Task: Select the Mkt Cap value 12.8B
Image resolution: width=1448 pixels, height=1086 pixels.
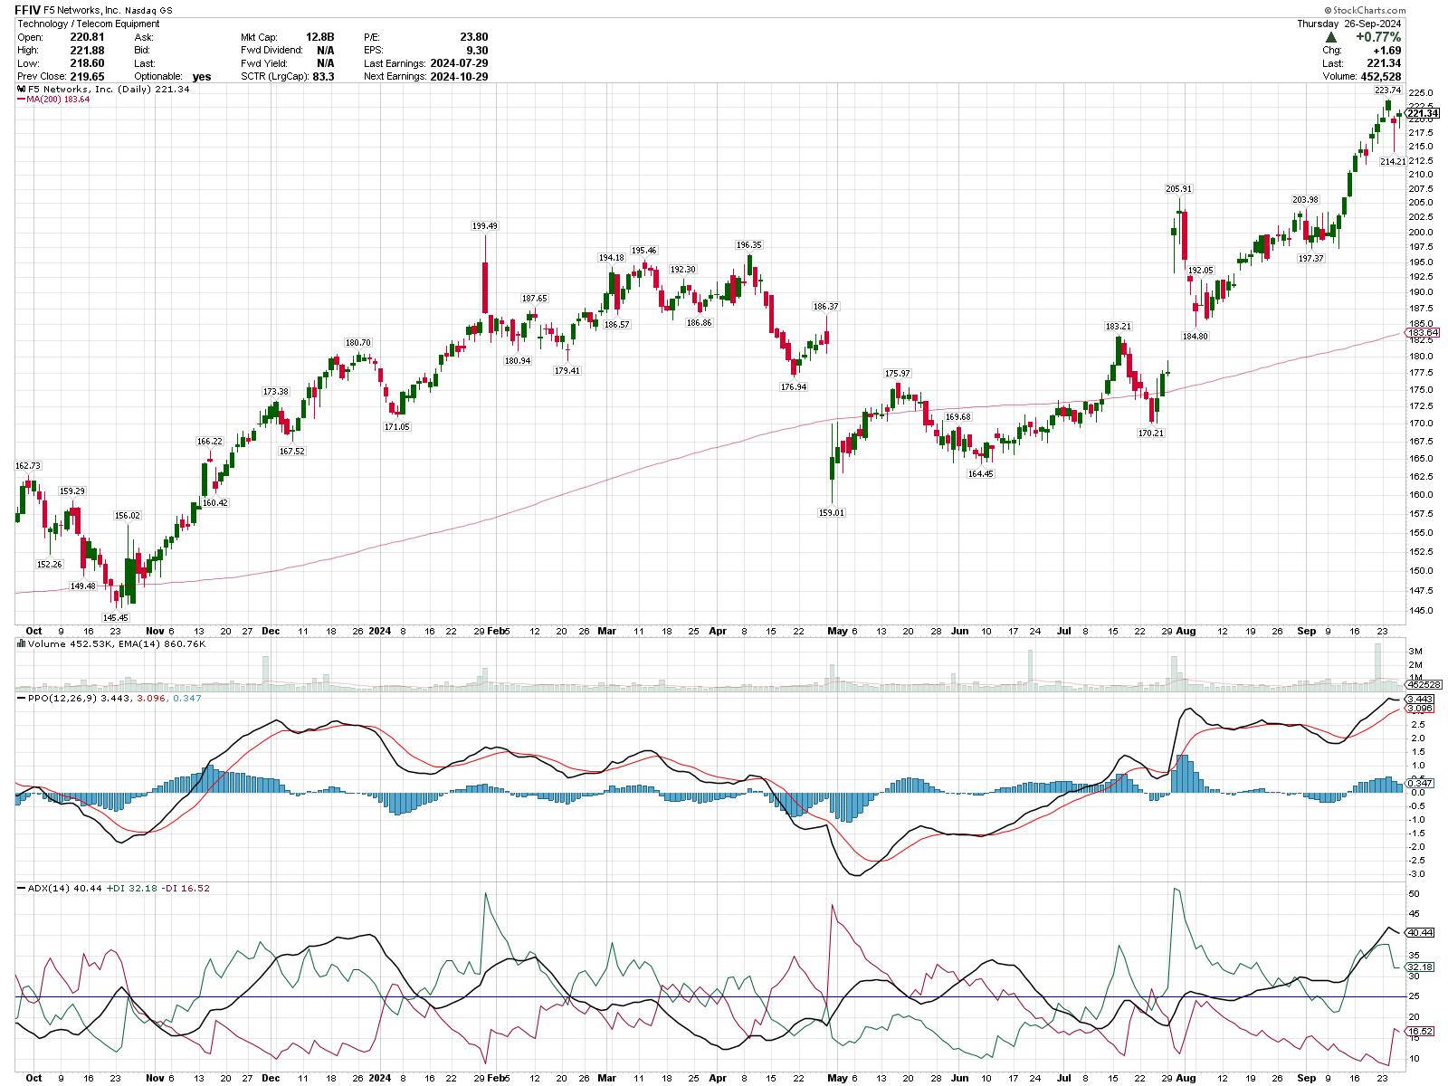Action: (x=320, y=38)
